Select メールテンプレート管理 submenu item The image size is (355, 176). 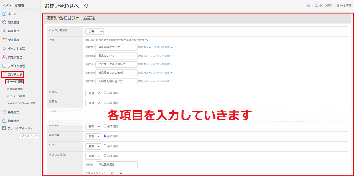click(x=21, y=103)
